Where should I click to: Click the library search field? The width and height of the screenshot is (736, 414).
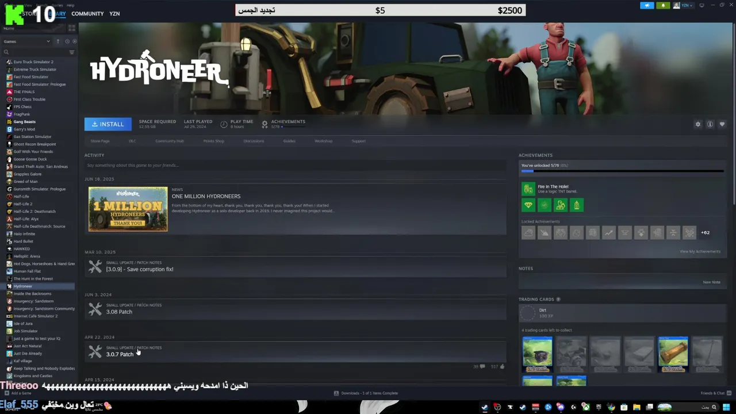click(36, 52)
